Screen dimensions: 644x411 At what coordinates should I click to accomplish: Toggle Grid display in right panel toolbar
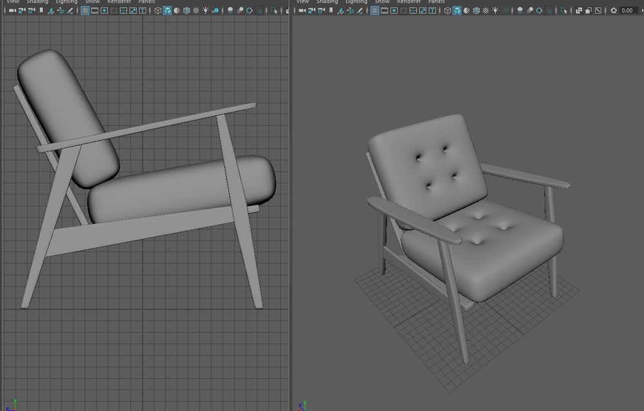(x=375, y=11)
